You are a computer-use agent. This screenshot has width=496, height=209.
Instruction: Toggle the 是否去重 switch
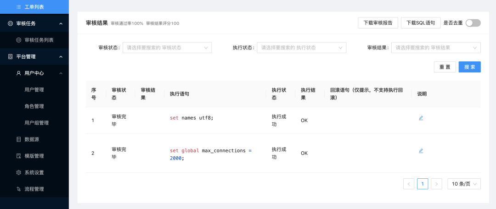[x=473, y=23]
